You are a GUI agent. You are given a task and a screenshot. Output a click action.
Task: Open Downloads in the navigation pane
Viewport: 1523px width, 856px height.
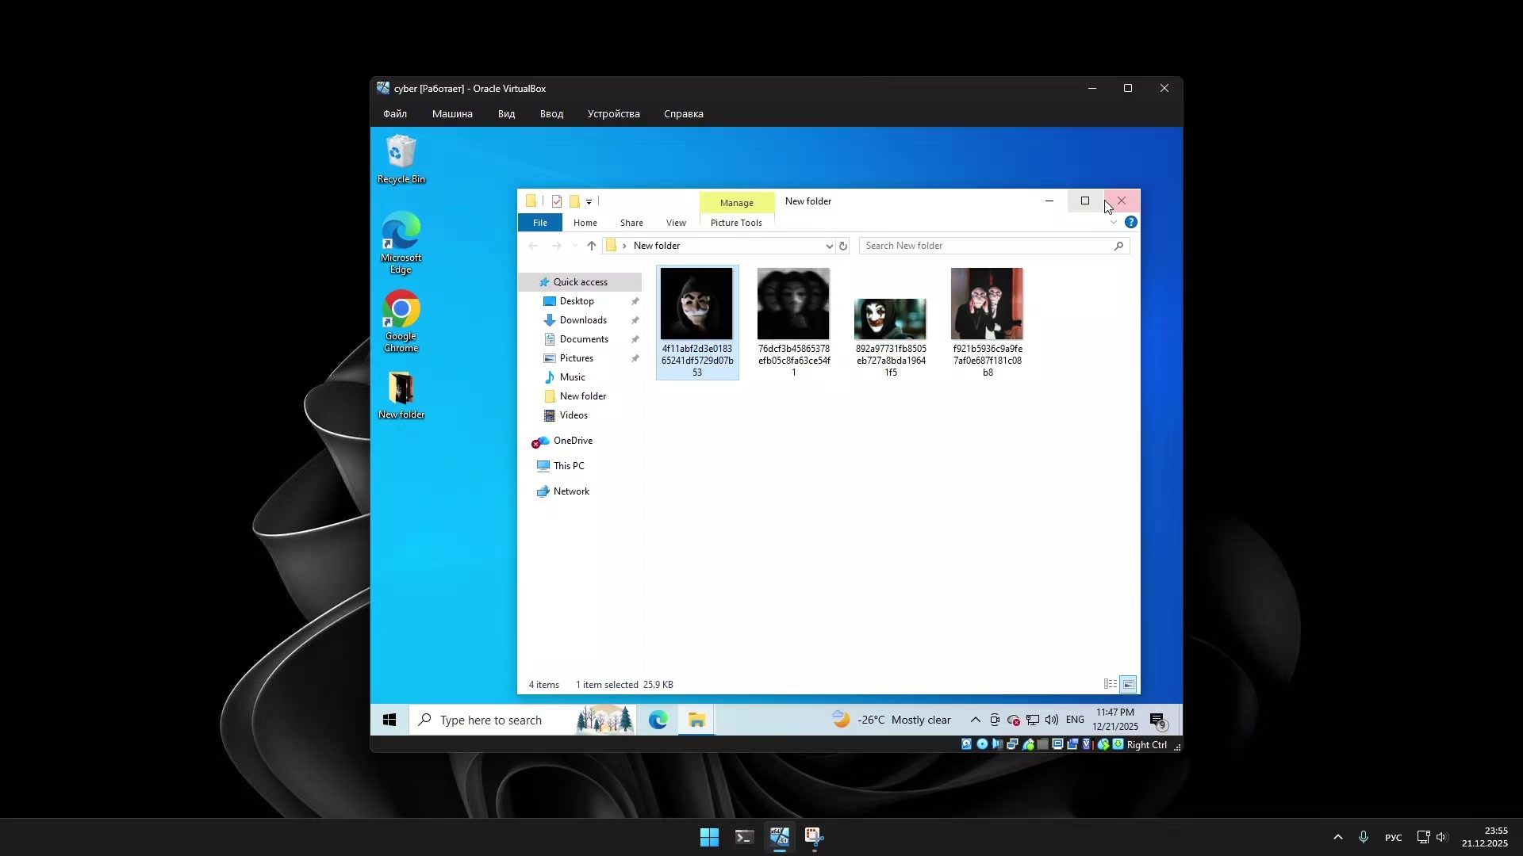click(x=583, y=320)
